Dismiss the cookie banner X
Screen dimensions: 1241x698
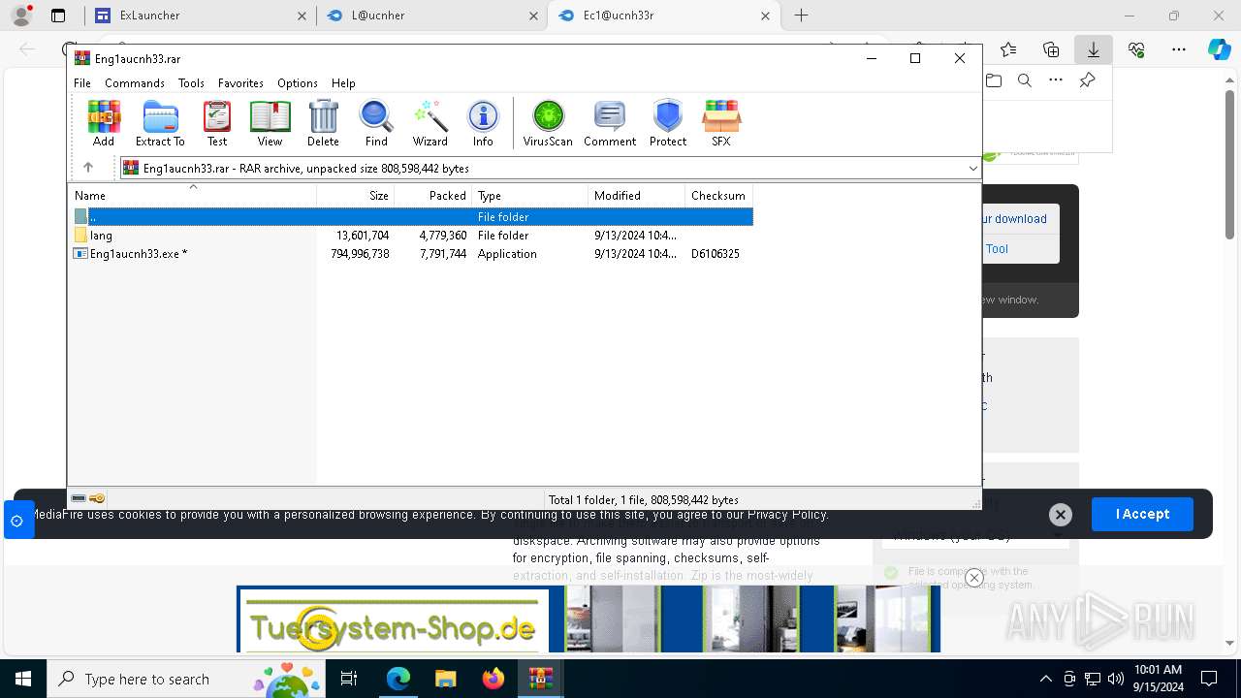point(1061,515)
